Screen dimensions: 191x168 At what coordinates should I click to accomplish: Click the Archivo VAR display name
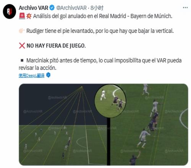pyautogui.click(x=34, y=8)
